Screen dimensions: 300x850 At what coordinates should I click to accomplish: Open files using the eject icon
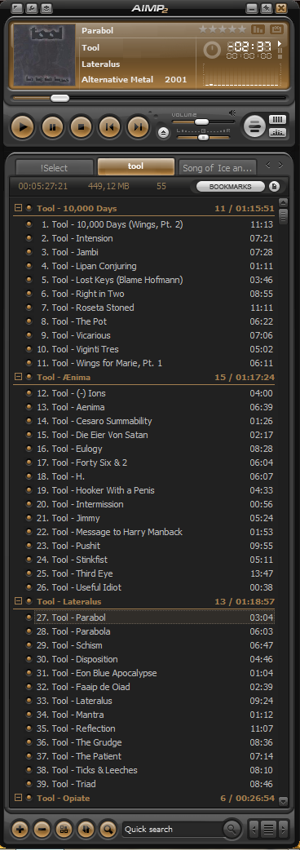164,132
